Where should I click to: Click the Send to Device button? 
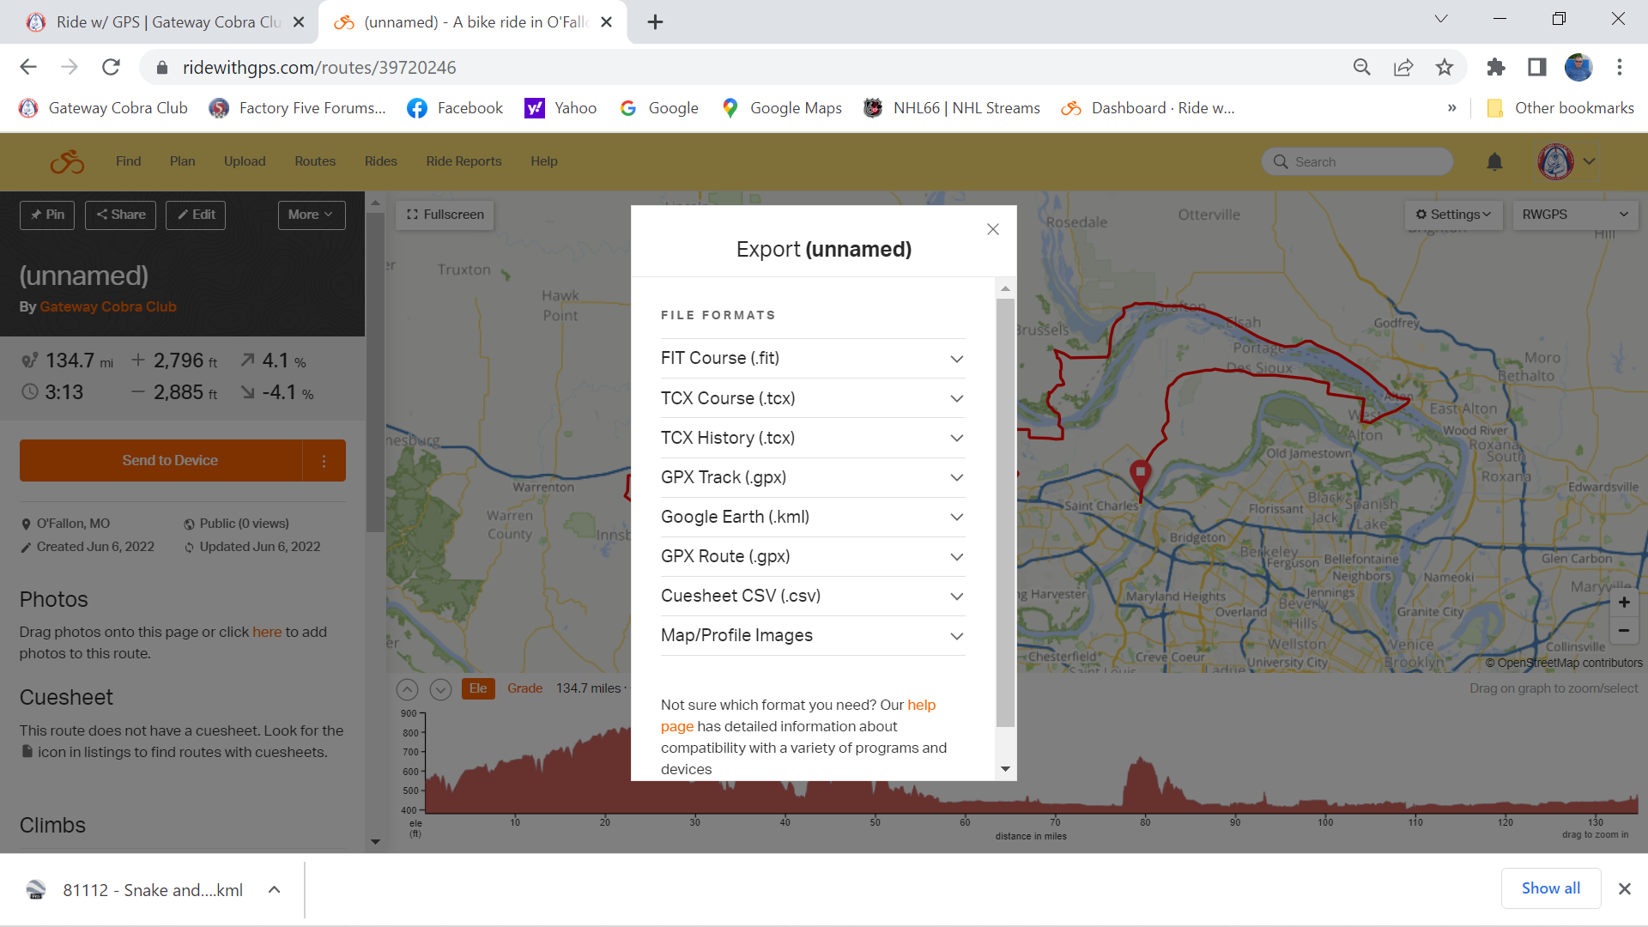click(170, 461)
